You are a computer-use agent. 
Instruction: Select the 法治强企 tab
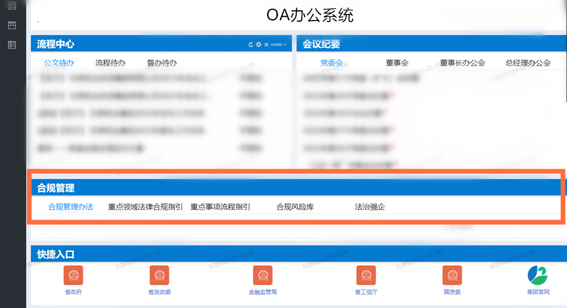tap(370, 207)
